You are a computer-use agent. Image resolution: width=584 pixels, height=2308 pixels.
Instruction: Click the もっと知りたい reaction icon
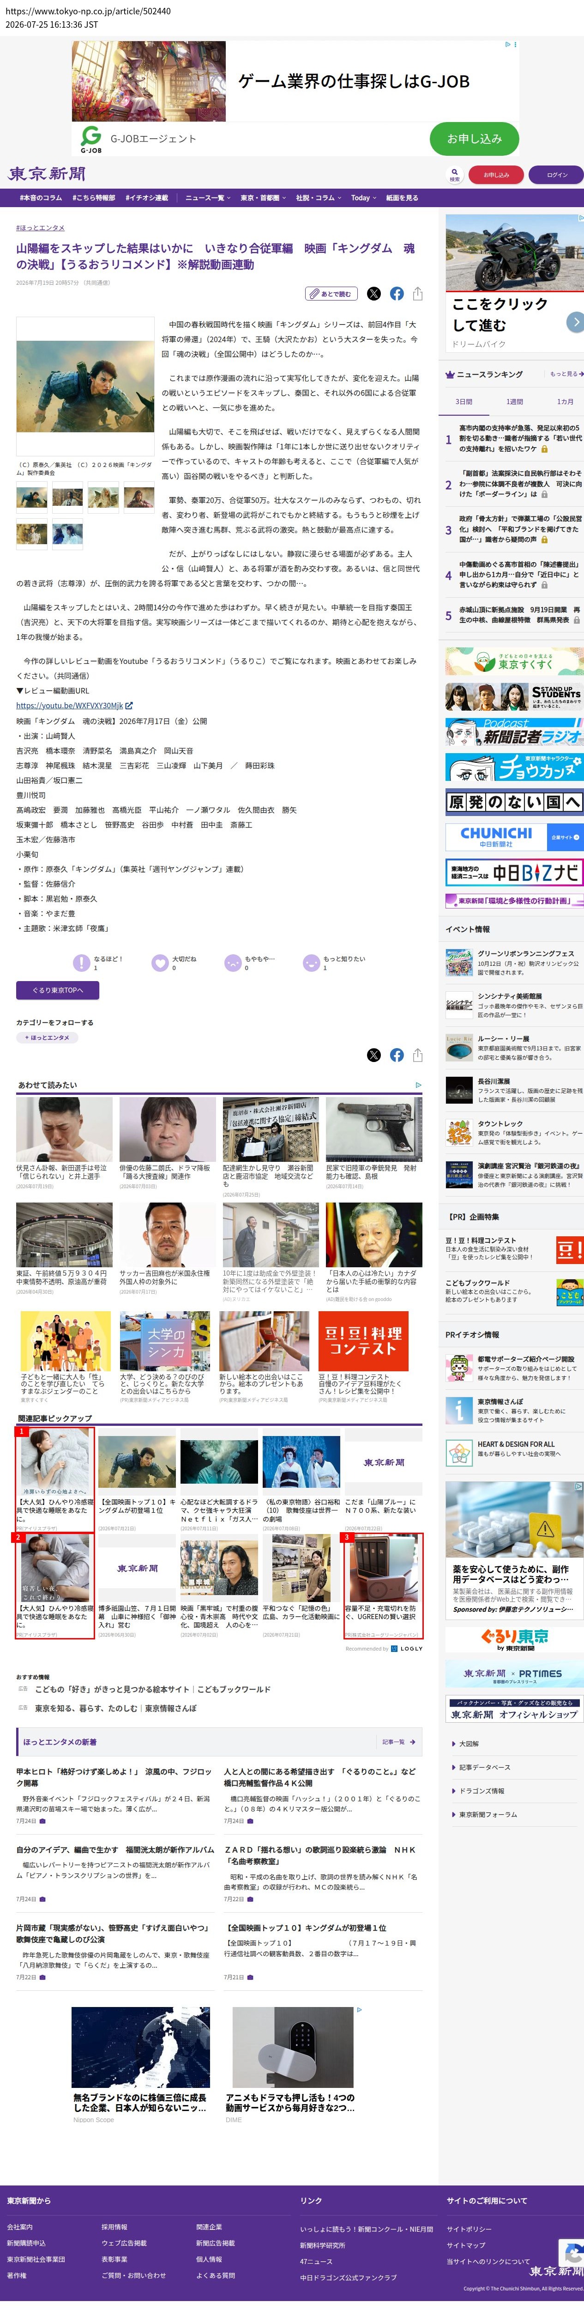311,963
